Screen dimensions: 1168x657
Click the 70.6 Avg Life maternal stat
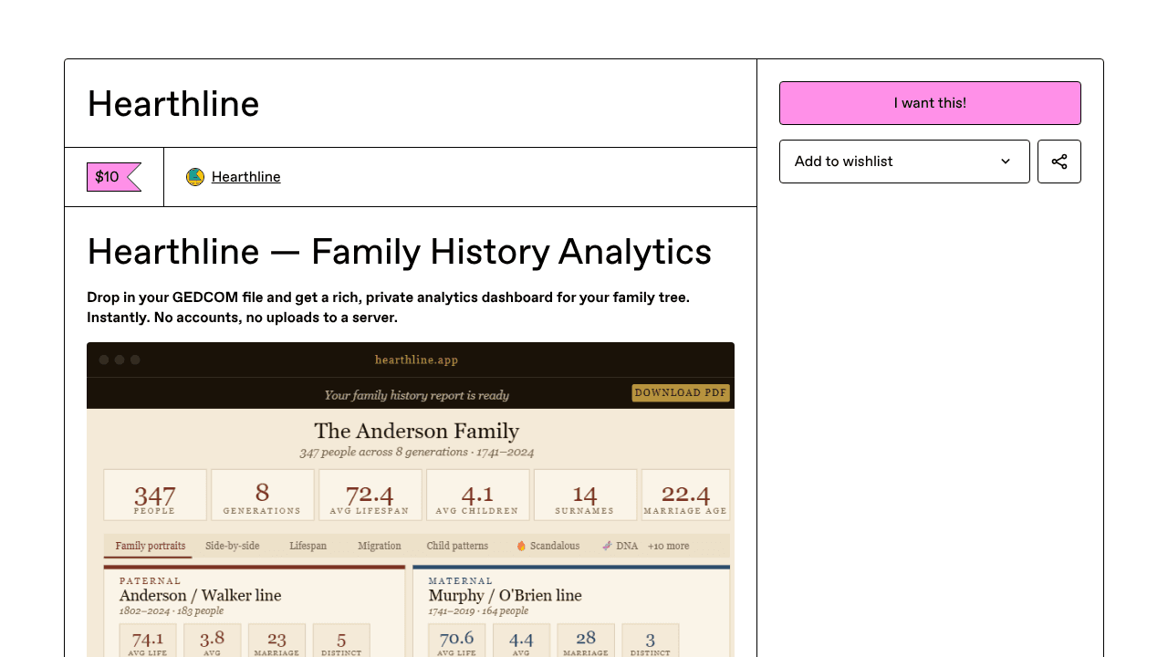click(457, 641)
